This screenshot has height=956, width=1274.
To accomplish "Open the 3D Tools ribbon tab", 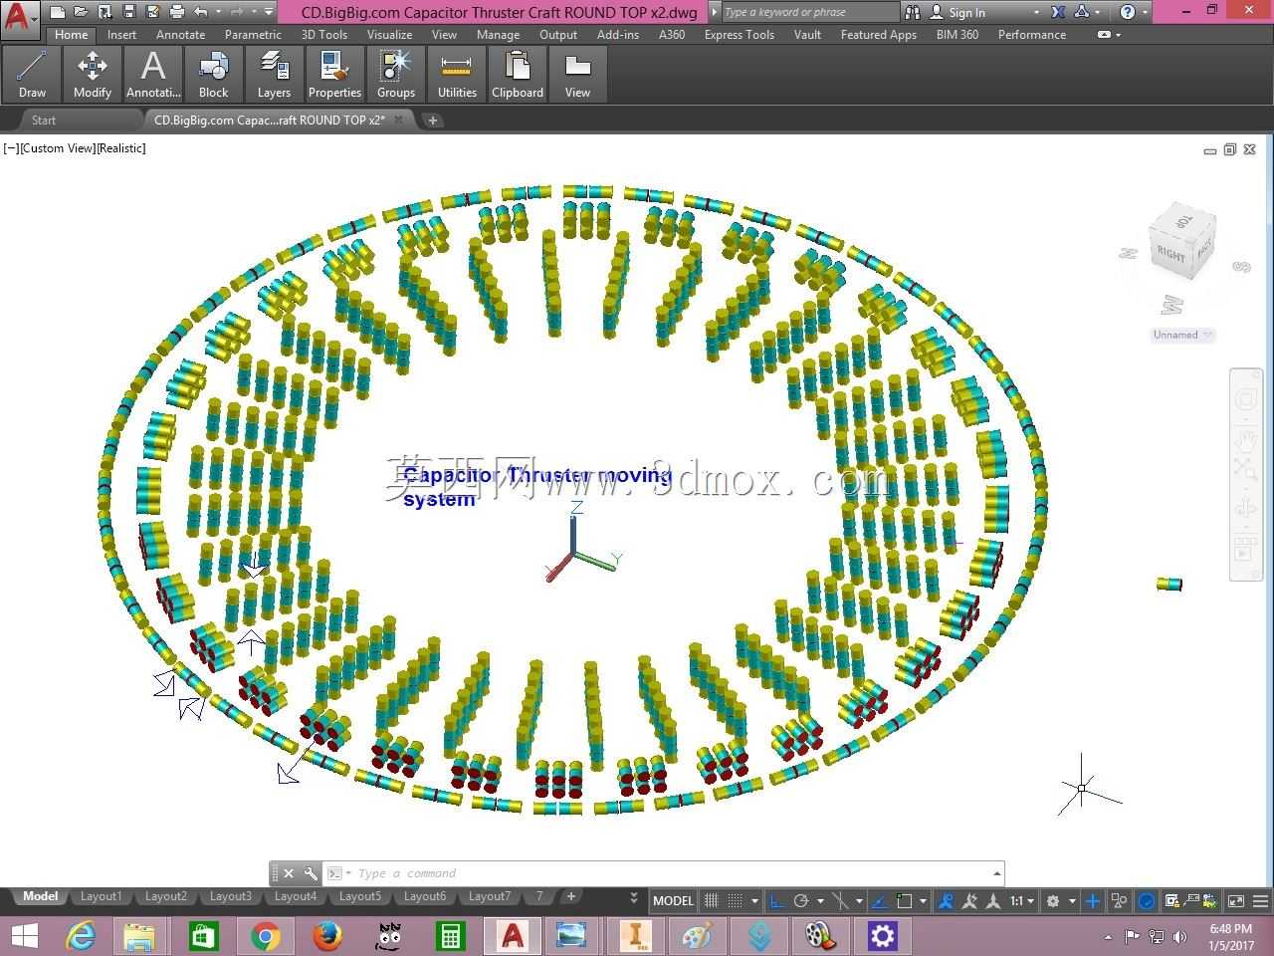I will pyautogui.click(x=324, y=34).
